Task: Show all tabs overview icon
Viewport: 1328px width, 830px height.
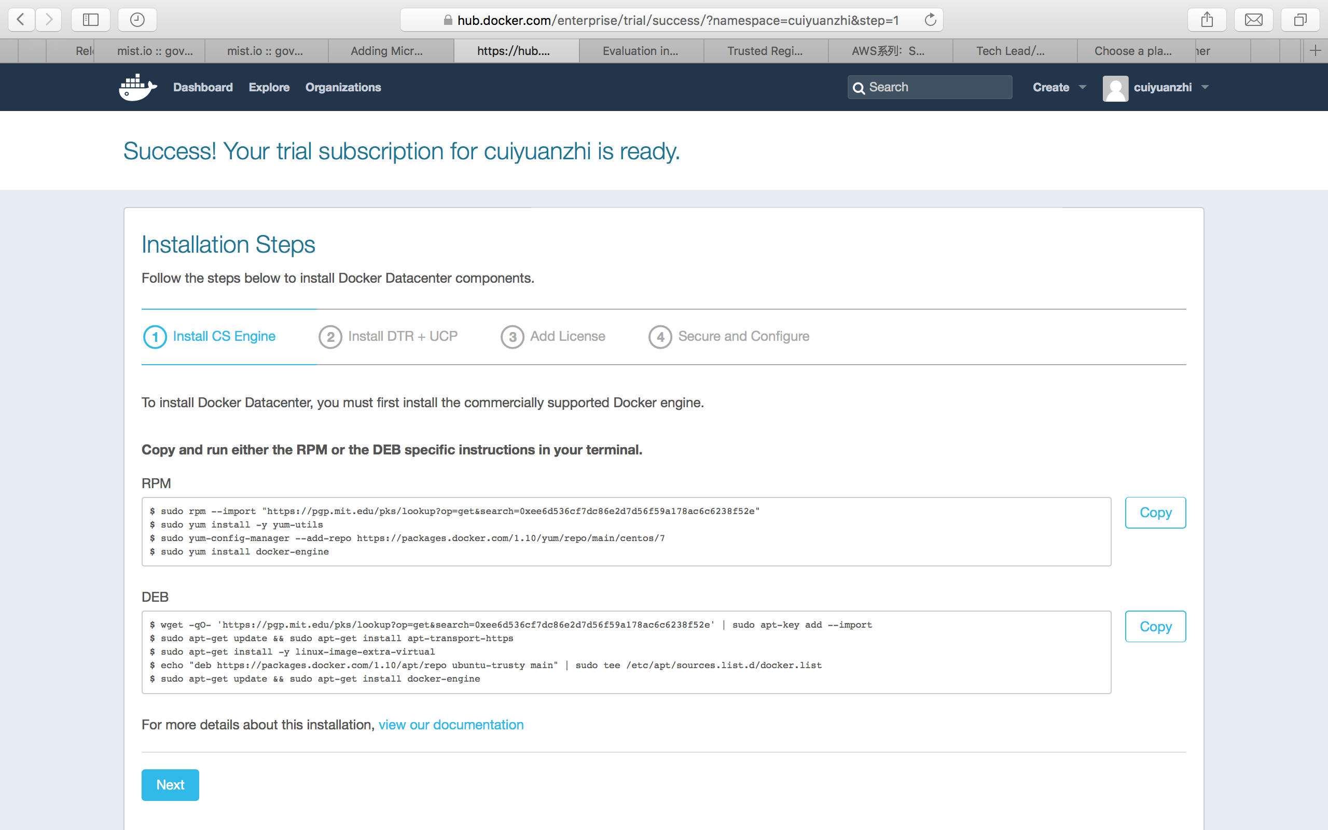Action: click(x=1300, y=20)
